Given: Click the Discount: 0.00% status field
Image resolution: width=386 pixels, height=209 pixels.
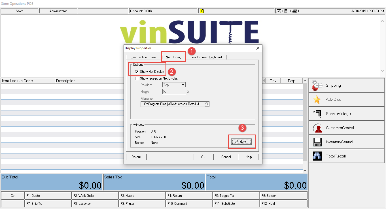Looking at the screenshot, I should pos(163,11).
